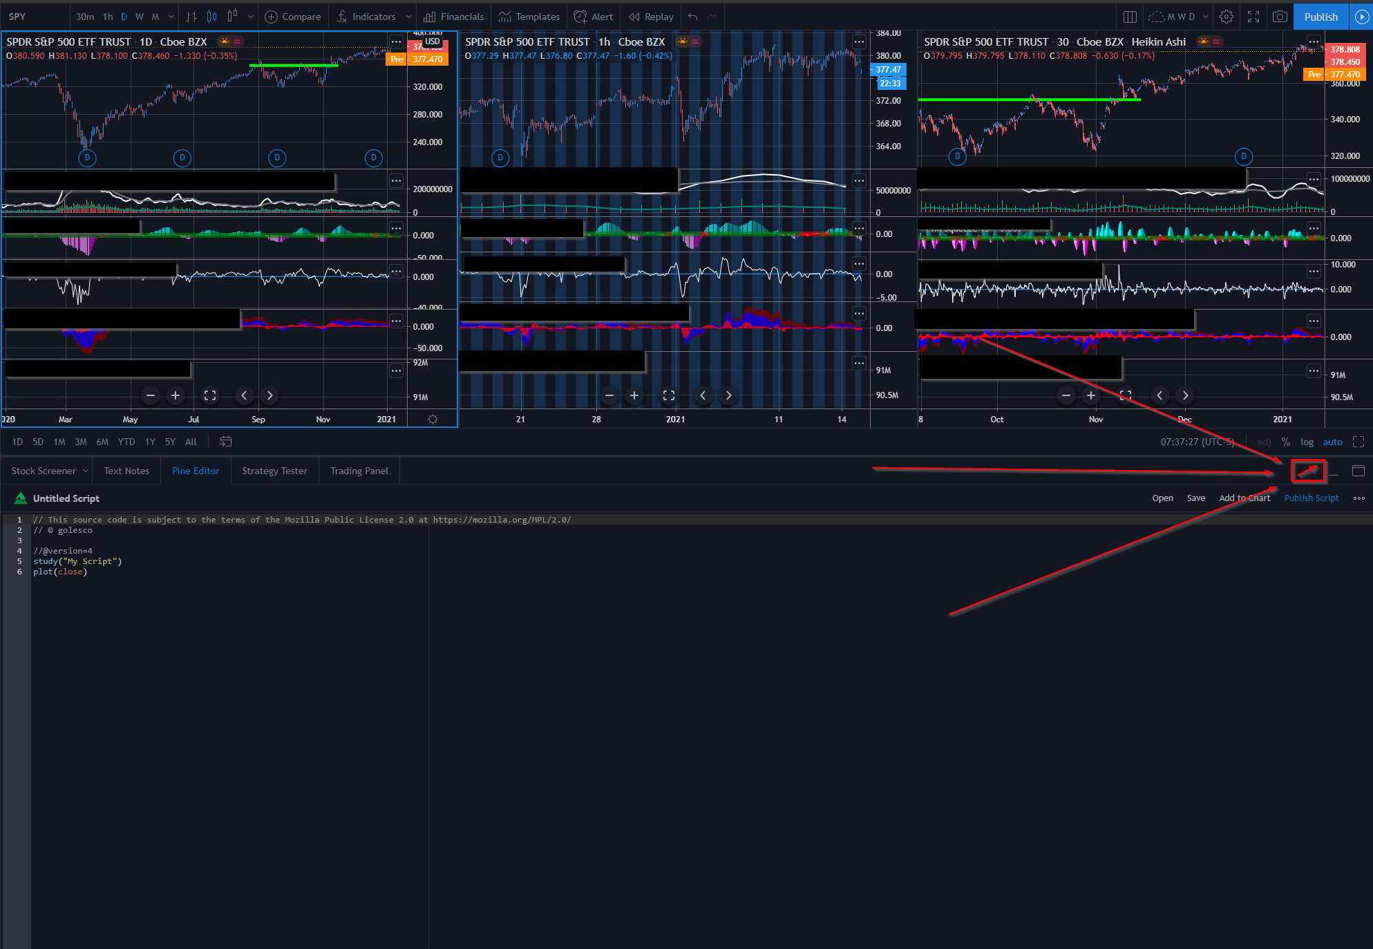Viewport: 1373px width, 949px height.
Task: Click the maximize chart icon beside auto
Action: click(1358, 442)
